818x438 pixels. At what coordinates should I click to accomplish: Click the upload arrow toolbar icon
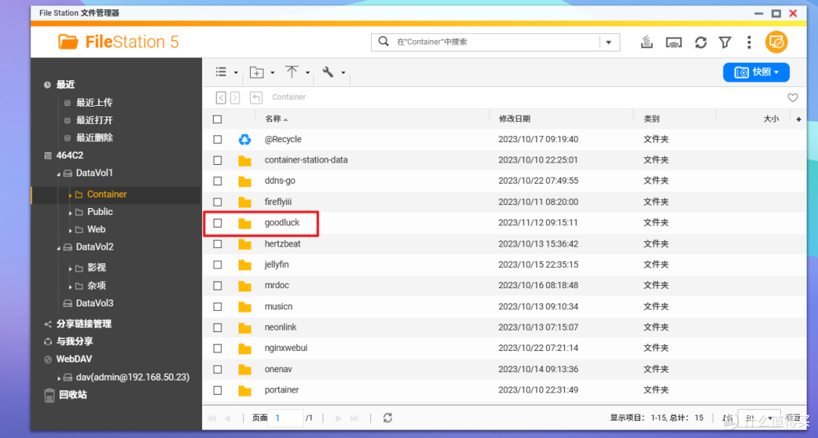[292, 72]
